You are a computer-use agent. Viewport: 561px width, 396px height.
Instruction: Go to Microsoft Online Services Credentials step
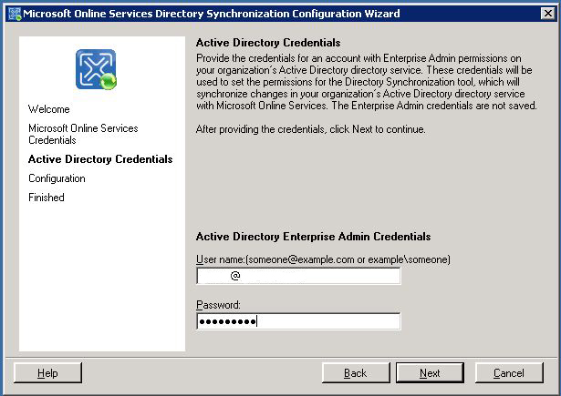coord(83,134)
